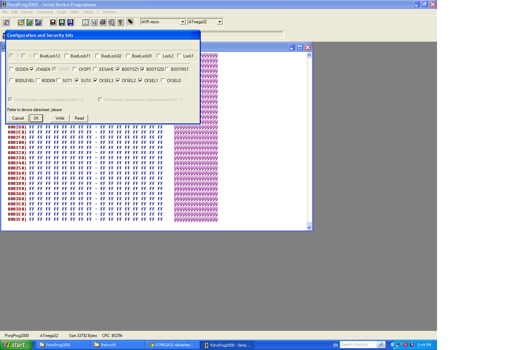Uncheck the BOOTSZ0 checkbox
Image resolution: width=507 pixels, height=350 pixels.
click(x=142, y=69)
